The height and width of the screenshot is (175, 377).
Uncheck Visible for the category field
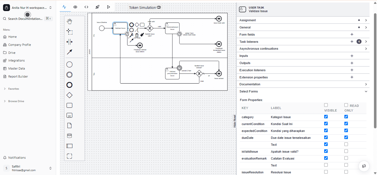coord(326,117)
